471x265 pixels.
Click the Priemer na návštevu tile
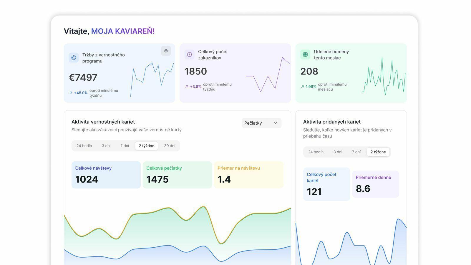click(248, 175)
